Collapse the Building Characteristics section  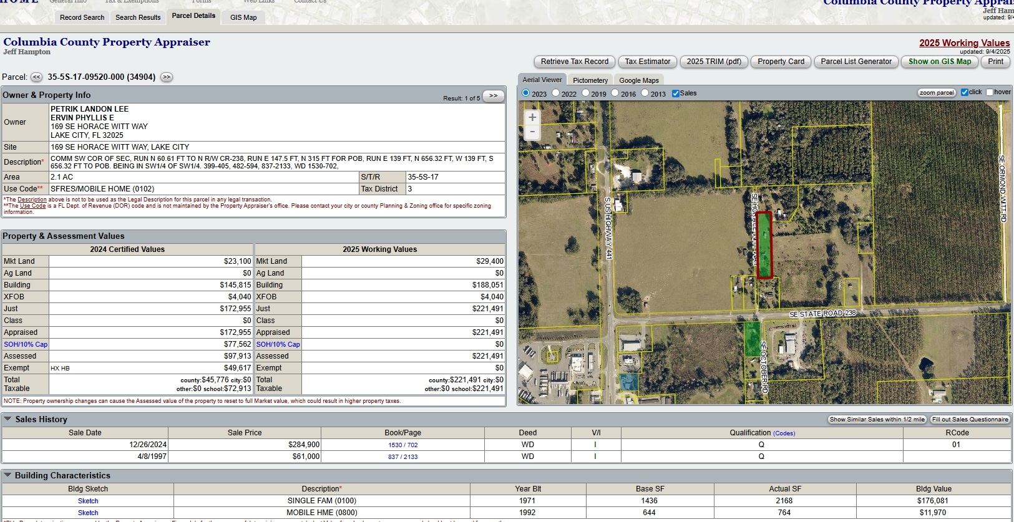tap(8, 475)
